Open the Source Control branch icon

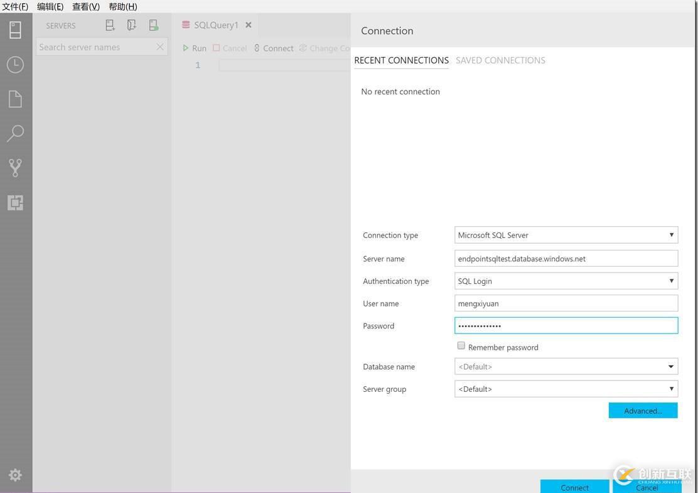pos(15,168)
